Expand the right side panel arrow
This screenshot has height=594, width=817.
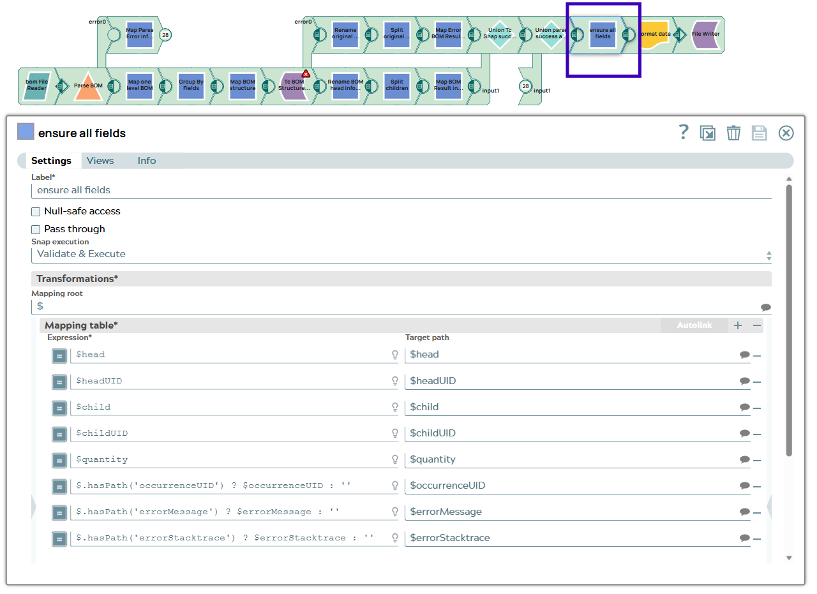(768, 507)
